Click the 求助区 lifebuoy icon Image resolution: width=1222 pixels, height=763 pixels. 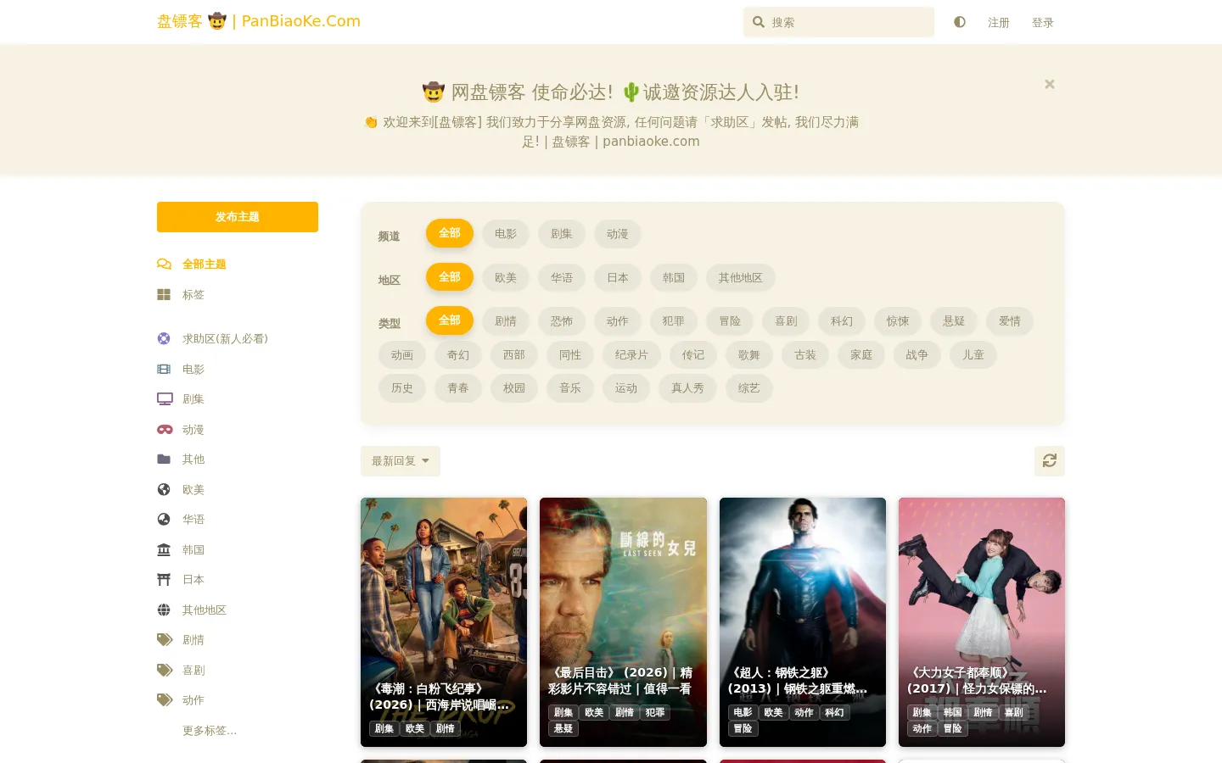click(x=164, y=339)
